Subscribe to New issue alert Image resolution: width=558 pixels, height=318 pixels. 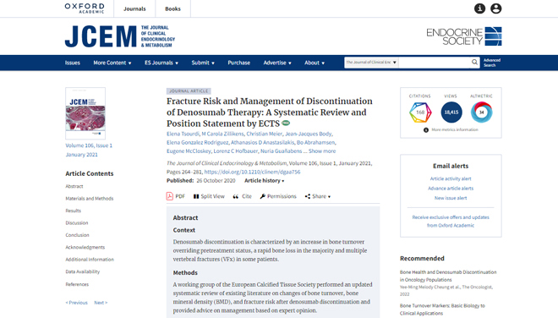coord(451,198)
